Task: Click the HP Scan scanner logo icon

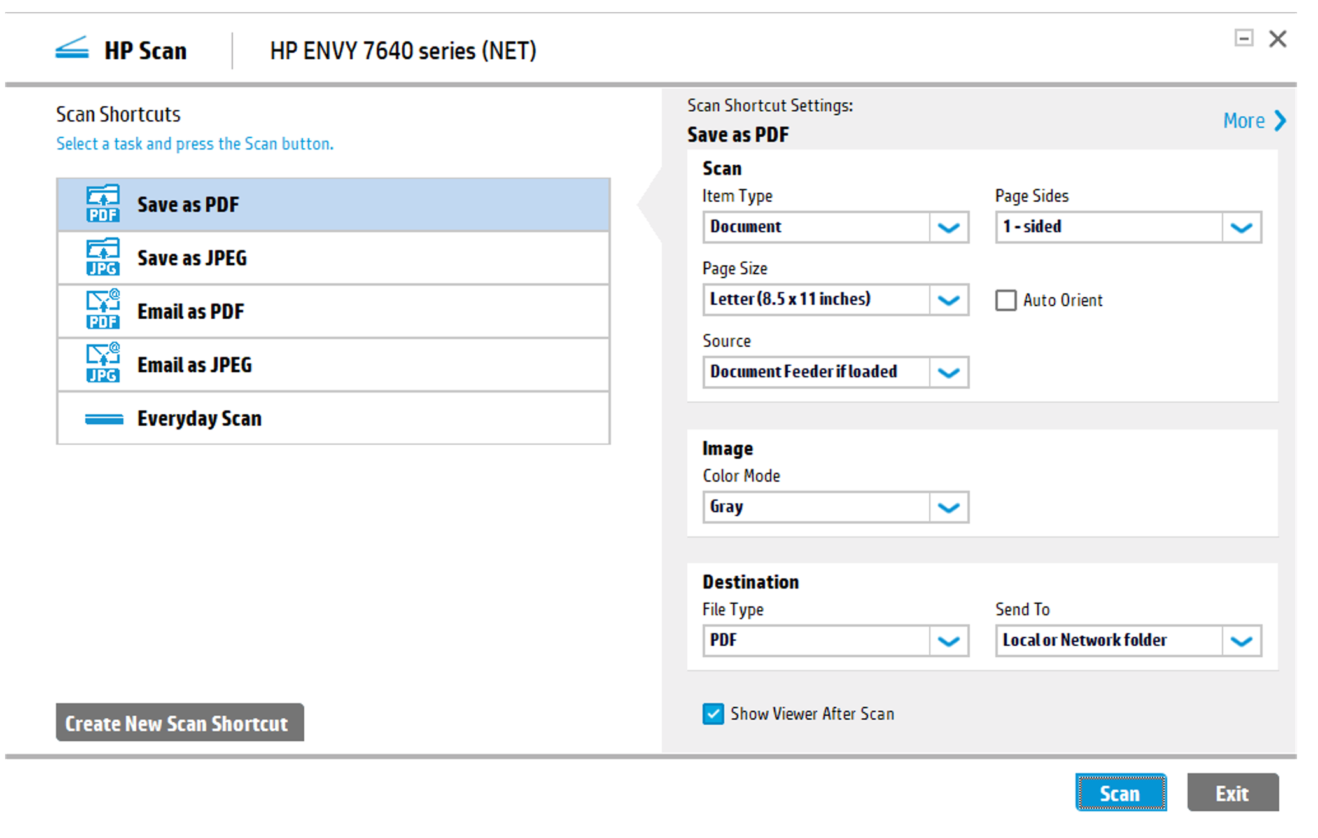Action: point(72,48)
